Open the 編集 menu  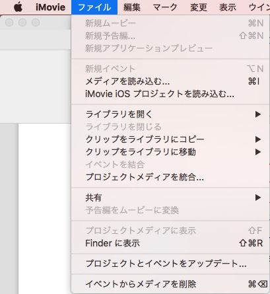pos(132,7)
